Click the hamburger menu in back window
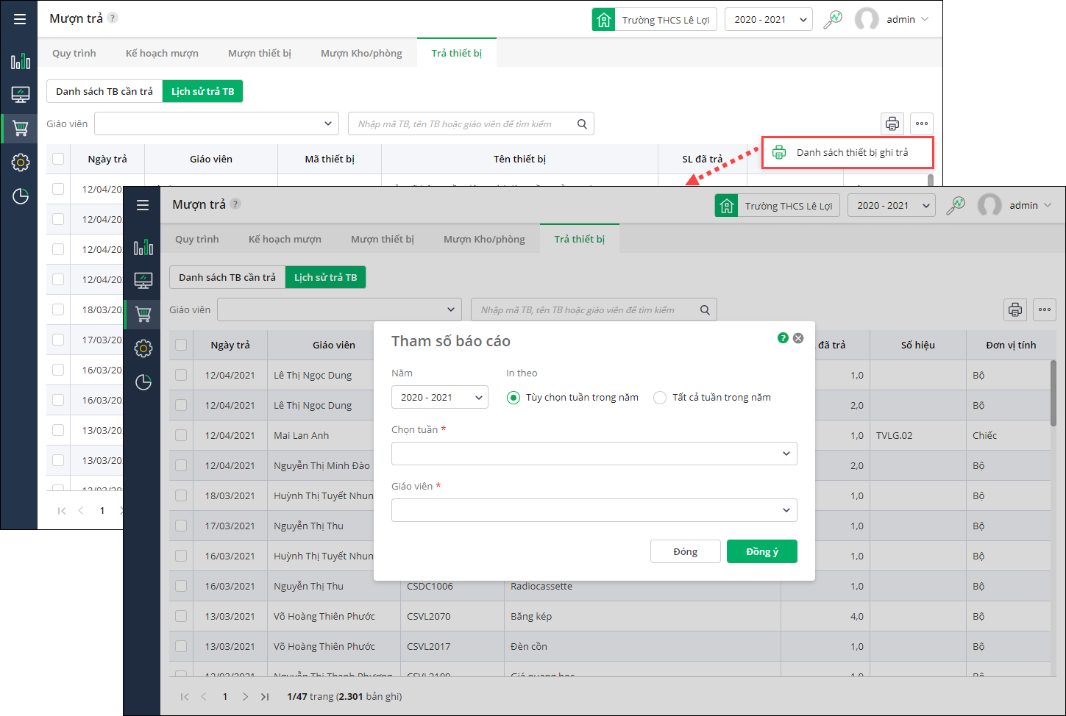The image size is (1066, 716). tap(20, 19)
